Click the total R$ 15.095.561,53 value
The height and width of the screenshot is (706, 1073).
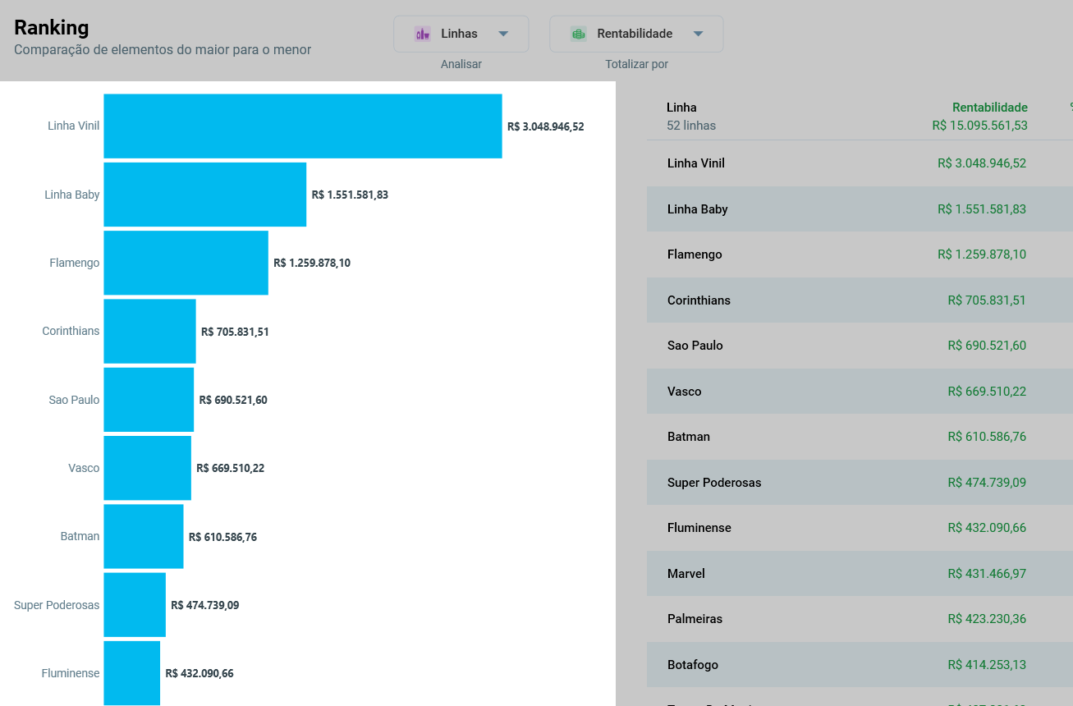pos(980,126)
